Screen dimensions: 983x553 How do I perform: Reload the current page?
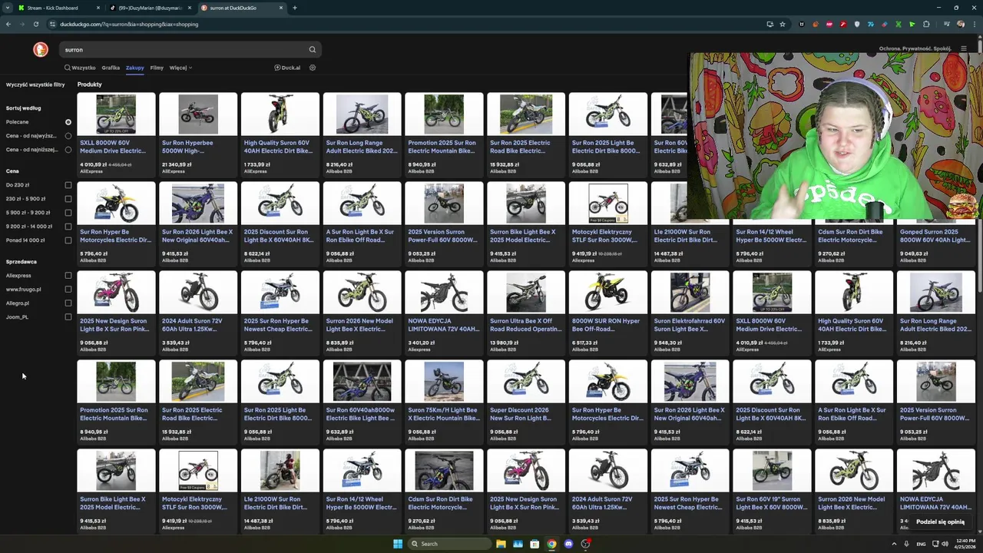click(x=35, y=24)
